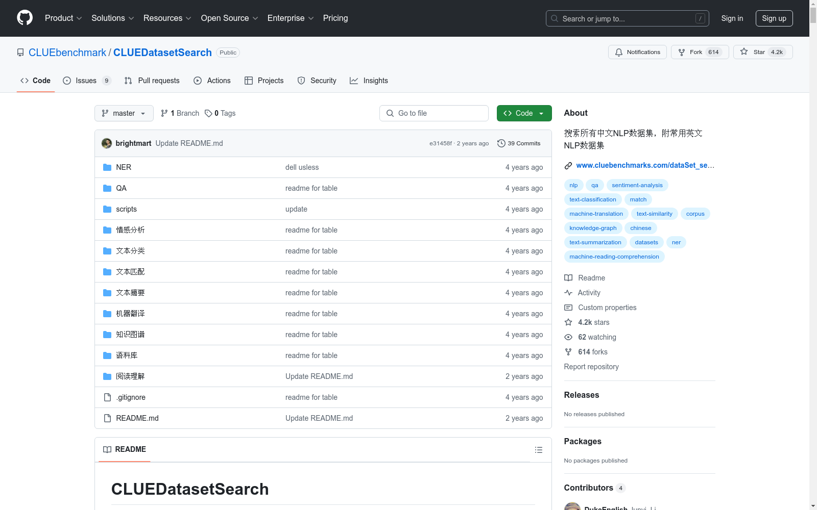
Task: View the Security tab
Action: point(317,81)
